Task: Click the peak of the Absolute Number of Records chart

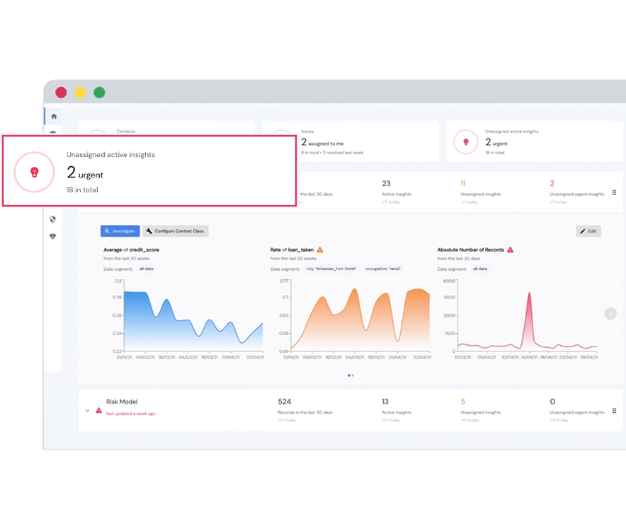Action: [530, 293]
